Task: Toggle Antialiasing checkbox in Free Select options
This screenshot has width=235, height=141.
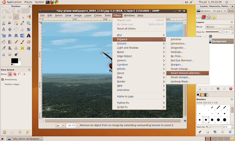Action: point(3,80)
